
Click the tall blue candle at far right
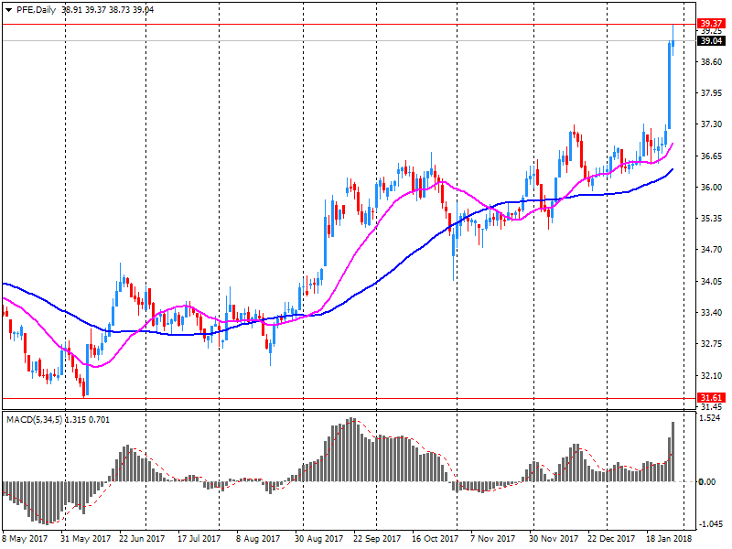pyautogui.click(x=670, y=87)
